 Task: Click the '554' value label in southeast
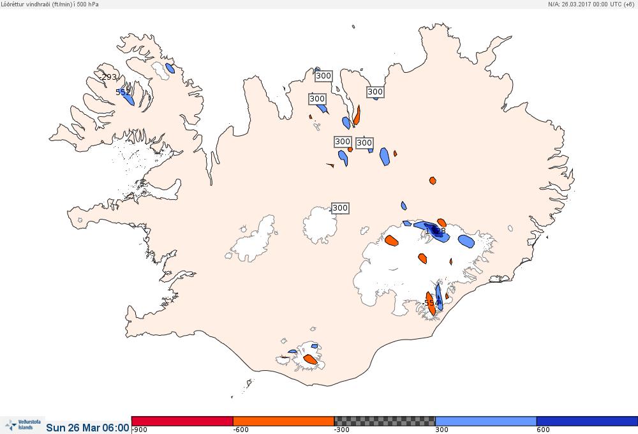click(x=432, y=303)
